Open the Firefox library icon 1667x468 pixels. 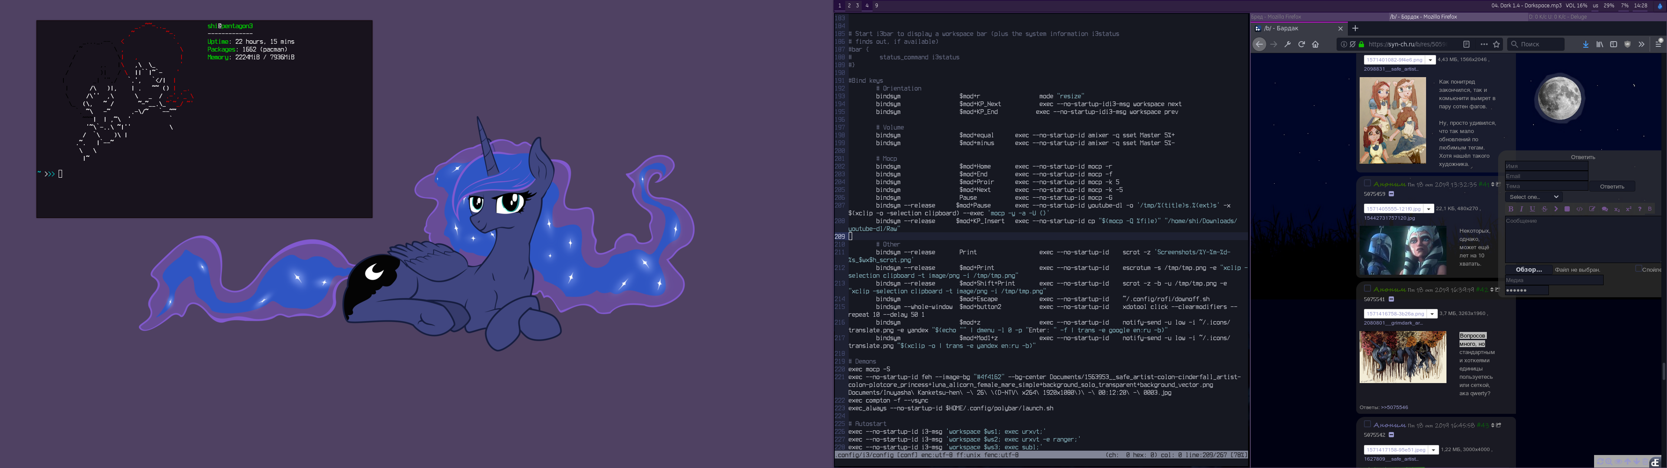coord(1600,44)
